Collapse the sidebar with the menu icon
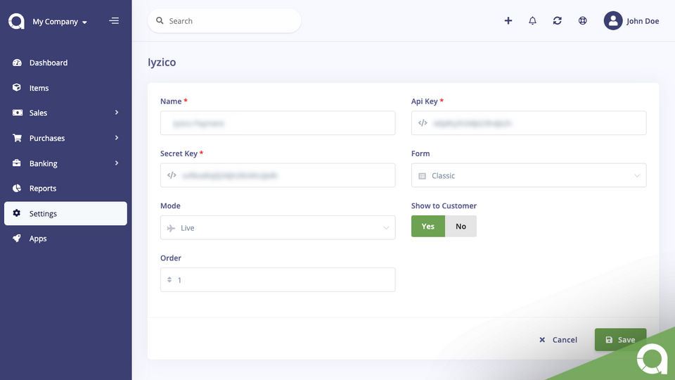675x380 pixels. point(114,21)
